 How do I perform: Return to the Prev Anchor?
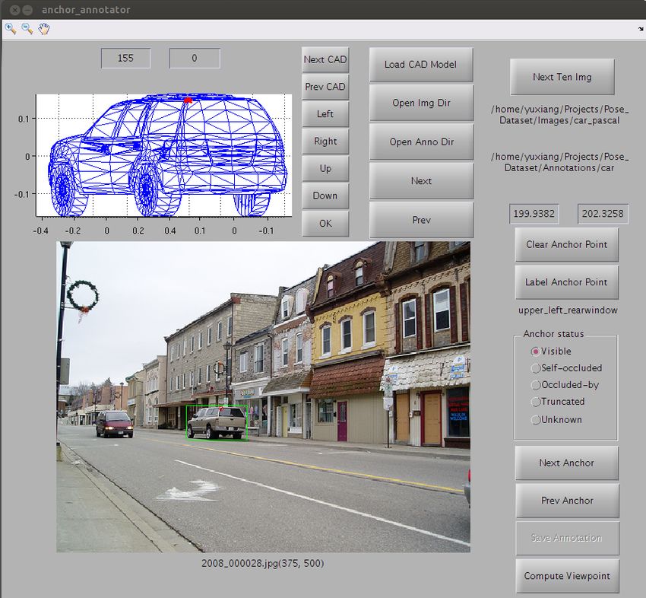coord(567,501)
